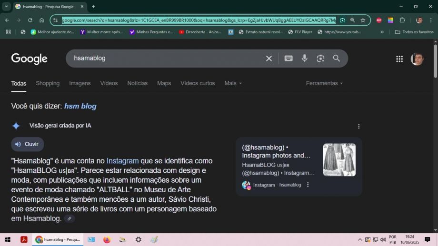Open the ABP ad blocker extension
Viewport: 438px width, 246px height.
coord(379,20)
